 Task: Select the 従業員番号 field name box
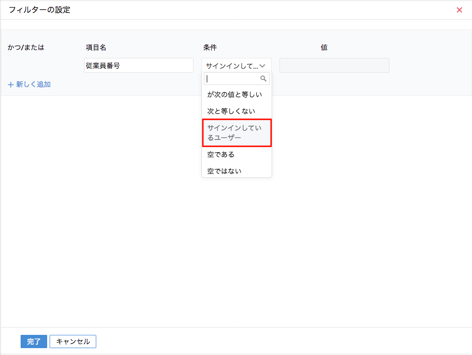click(x=139, y=65)
